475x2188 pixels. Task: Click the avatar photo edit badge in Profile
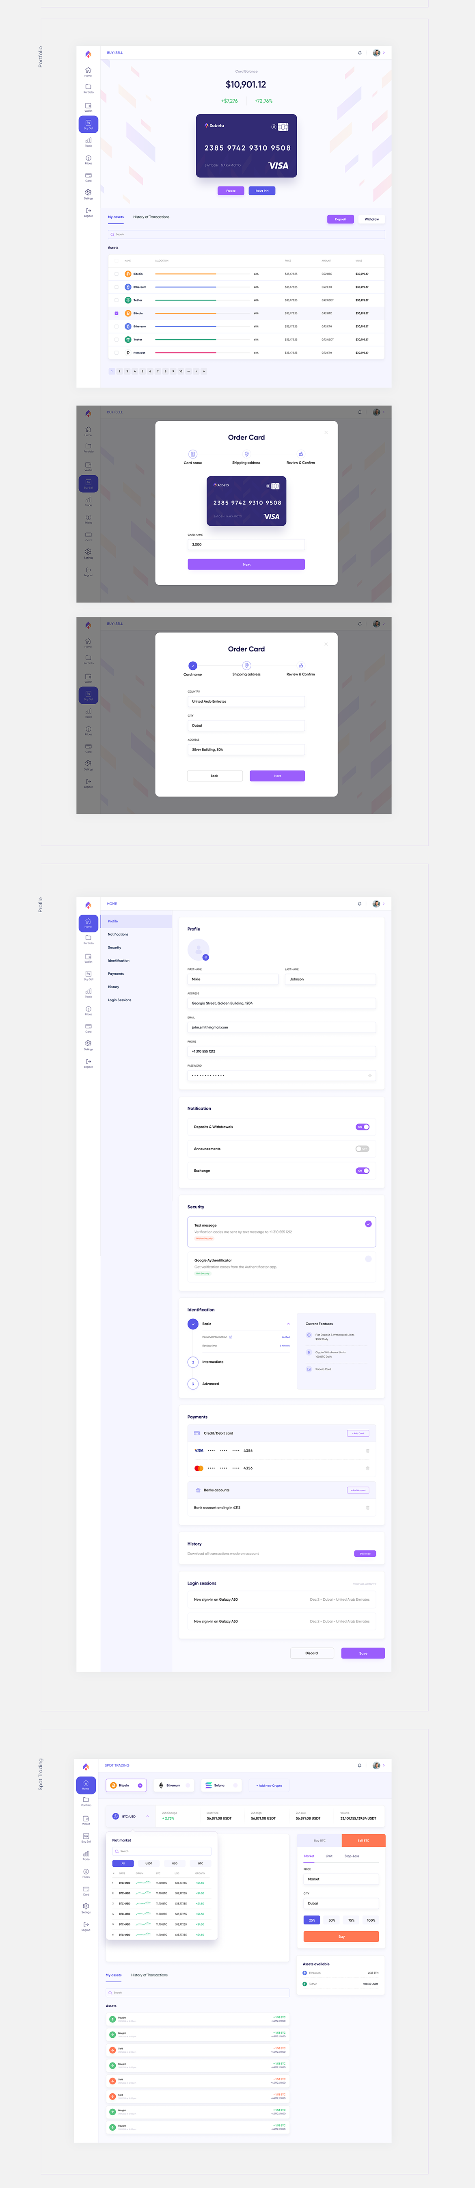(x=206, y=957)
